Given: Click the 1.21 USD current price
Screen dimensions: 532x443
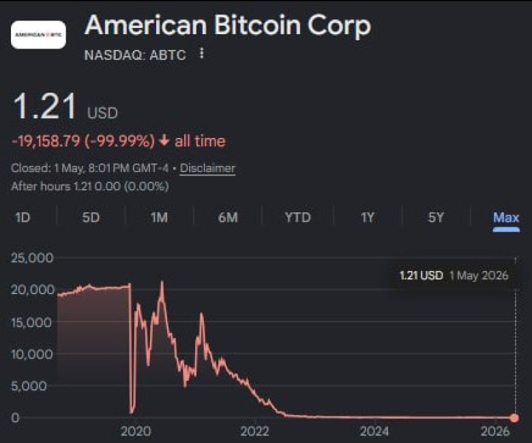Looking at the screenshot, I should point(65,107).
